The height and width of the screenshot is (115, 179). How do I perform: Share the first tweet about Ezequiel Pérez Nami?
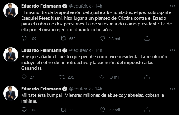[147, 39]
